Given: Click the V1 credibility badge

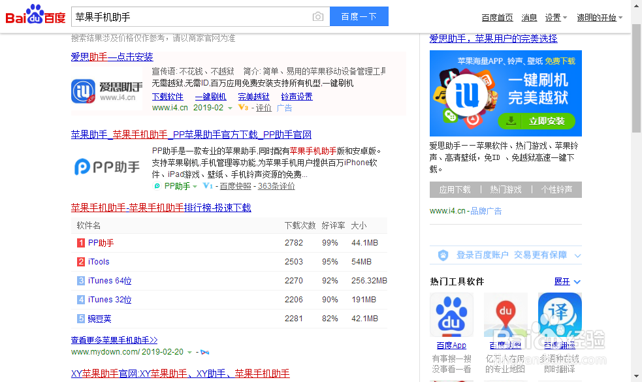Looking at the screenshot, I should point(208,186).
